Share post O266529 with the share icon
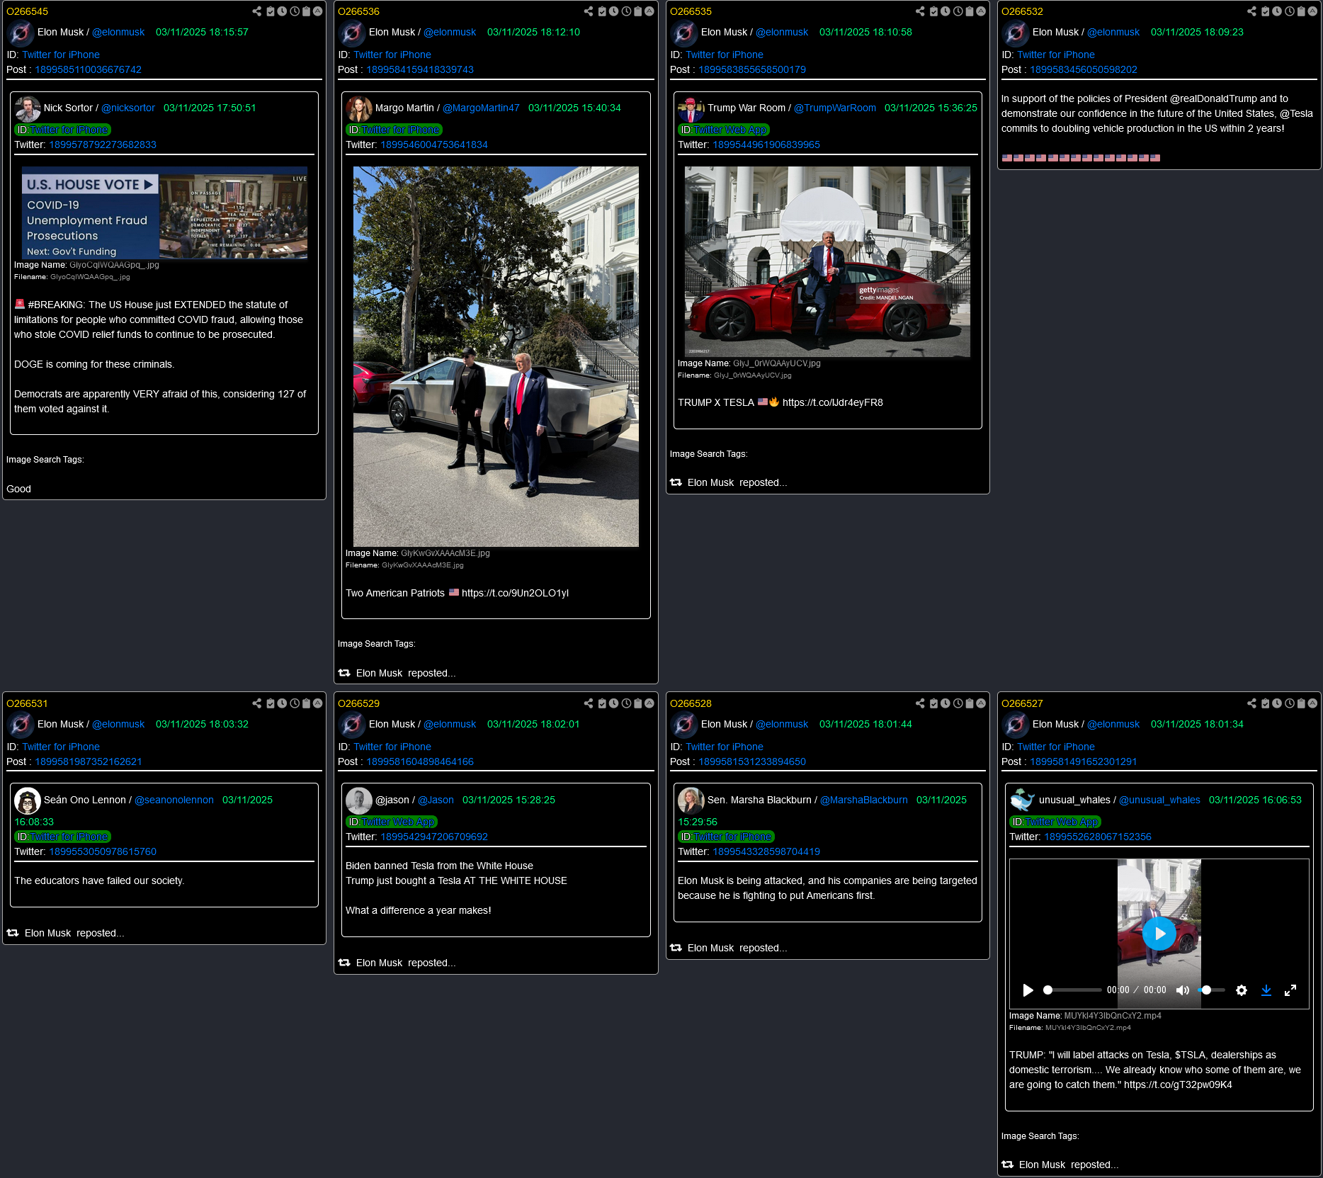The image size is (1323, 1178). 588,703
